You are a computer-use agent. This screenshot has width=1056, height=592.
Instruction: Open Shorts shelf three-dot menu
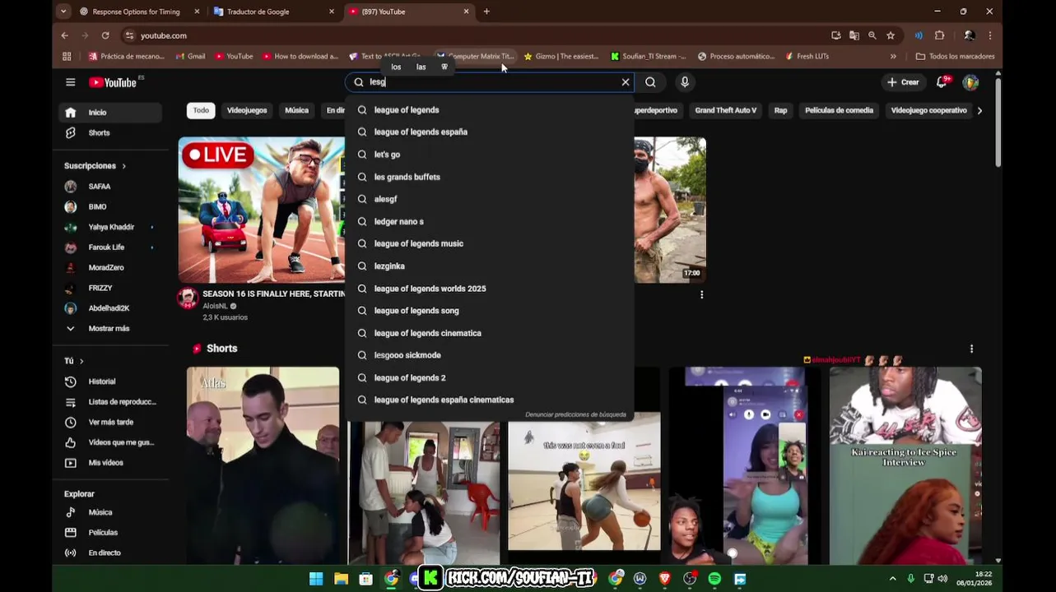click(x=971, y=349)
